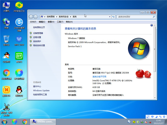
Task: Open 性能信息和工具 link
Action: click(40, 95)
